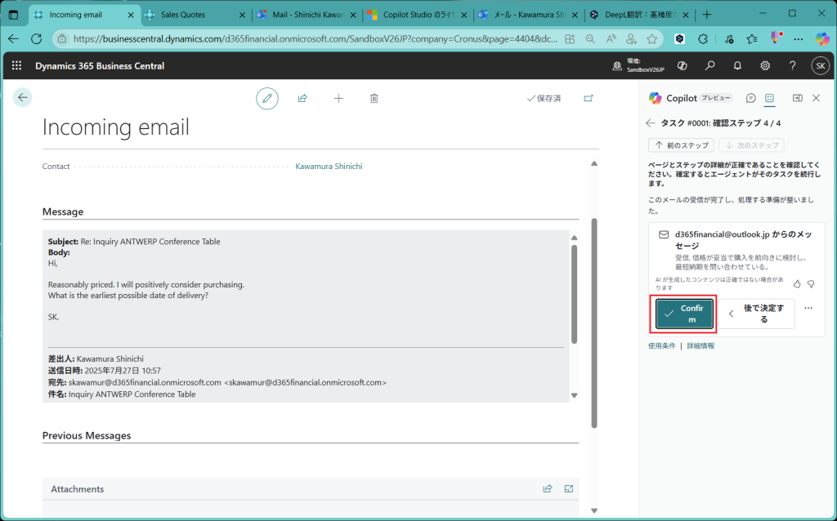
Task: Collapse the Attachments section header
Action: 78,489
